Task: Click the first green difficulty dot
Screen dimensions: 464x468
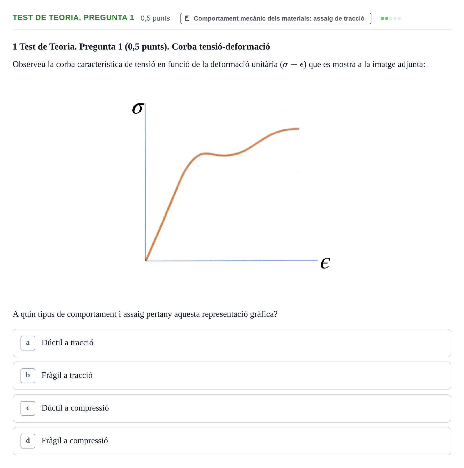Action: click(x=382, y=18)
